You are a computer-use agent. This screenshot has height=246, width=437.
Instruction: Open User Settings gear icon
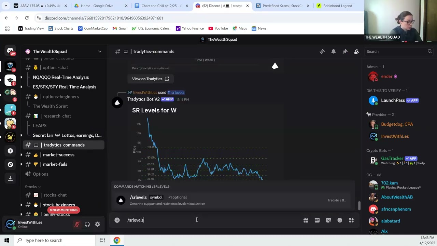click(98, 224)
